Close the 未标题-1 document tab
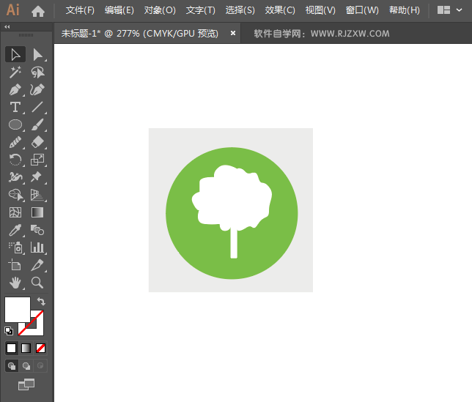 [x=233, y=33]
